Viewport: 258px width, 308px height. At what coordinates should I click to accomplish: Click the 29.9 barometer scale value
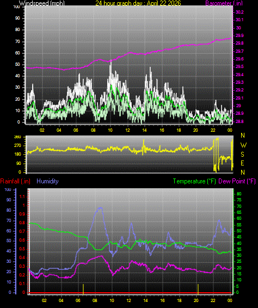[239, 35]
